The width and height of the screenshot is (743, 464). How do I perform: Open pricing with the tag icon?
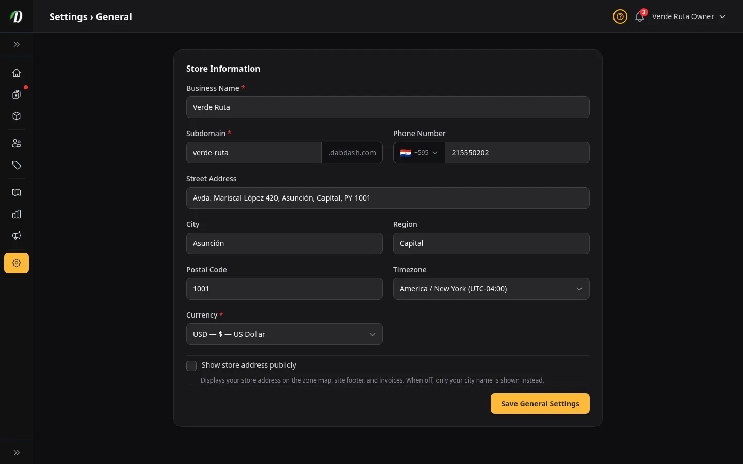(x=17, y=165)
